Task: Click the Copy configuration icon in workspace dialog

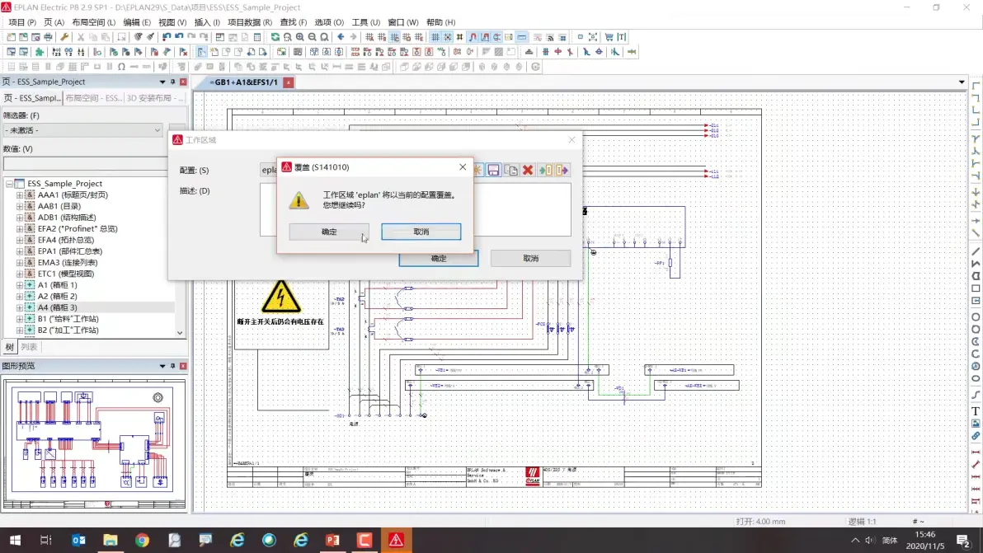Action: click(x=511, y=171)
